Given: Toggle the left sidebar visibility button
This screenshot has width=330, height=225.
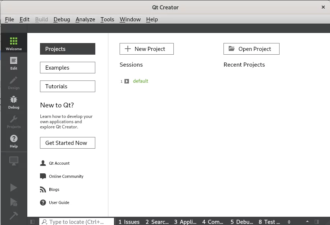Looking at the screenshot, I should pyautogui.click(x=33, y=222).
